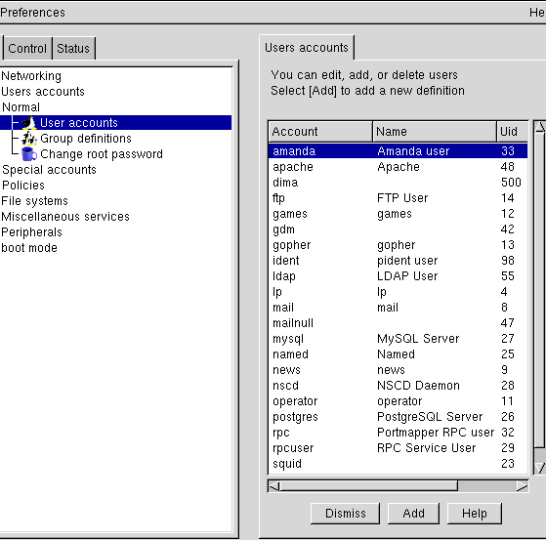
Task: Click the horizontal scrollbar left arrow
Action: point(274,486)
